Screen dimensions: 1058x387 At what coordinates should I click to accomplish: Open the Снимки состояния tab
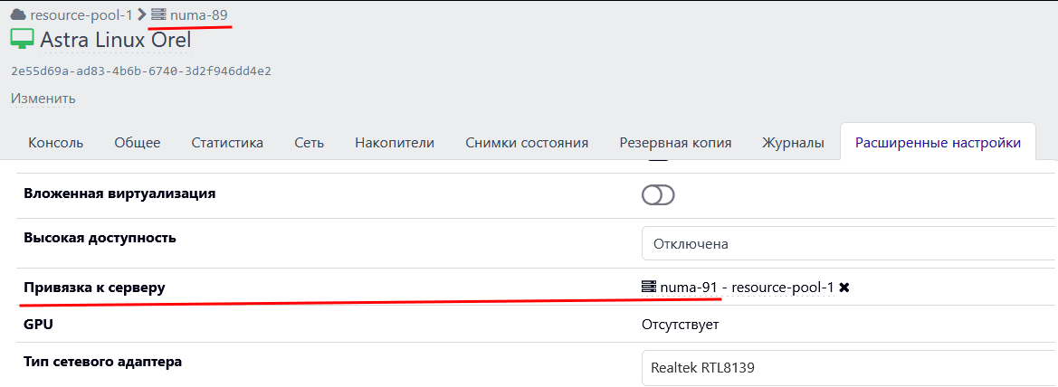pos(527,143)
